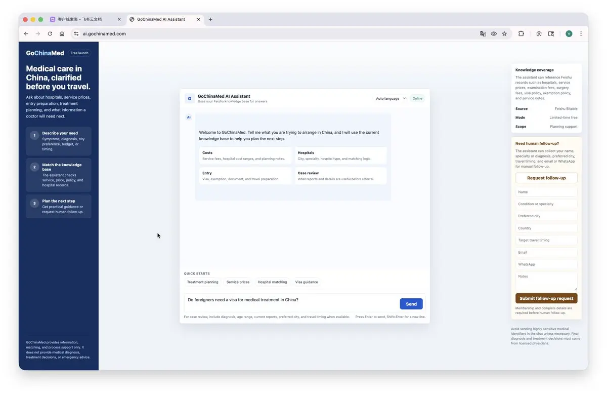Choose the Hospitals topic card
Viewport: 607px width, 395px height.
[x=341, y=155]
